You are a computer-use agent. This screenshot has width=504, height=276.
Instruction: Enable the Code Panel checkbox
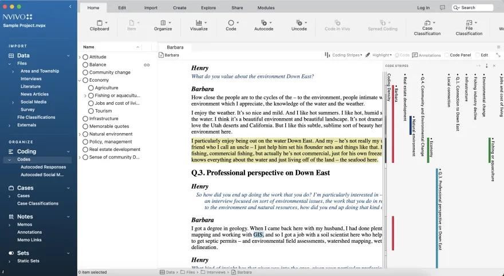pyautogui.click(x=447, y=55)
